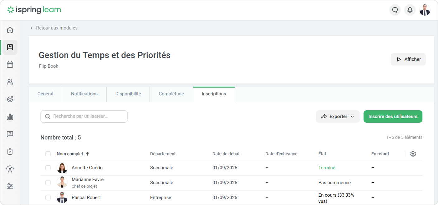Switch to the Complétude tab
This screenshot has height=205, width=438.
click(x=171, y=94)
